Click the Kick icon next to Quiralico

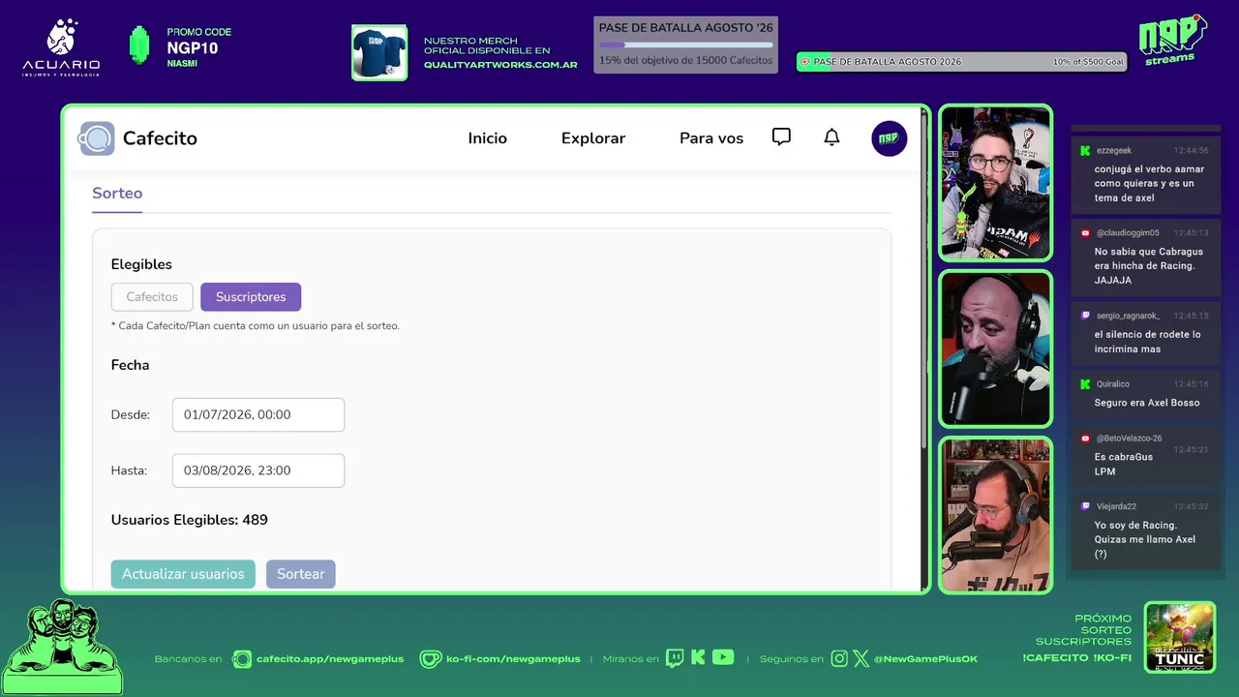(1086, 384)
